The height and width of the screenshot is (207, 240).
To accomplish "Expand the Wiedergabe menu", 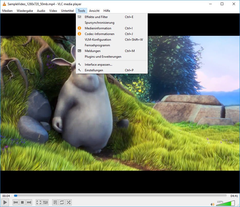I will point(25,11).
